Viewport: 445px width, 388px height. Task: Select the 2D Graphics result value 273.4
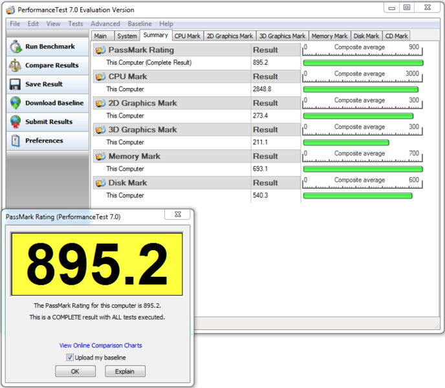260,116
